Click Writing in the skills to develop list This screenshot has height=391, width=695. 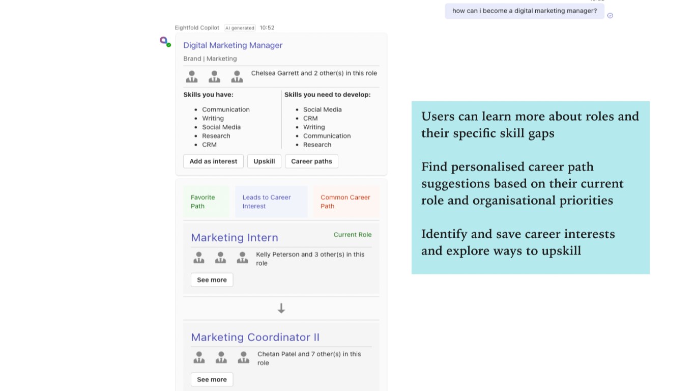pyautogui.click(x=314, y=127)
